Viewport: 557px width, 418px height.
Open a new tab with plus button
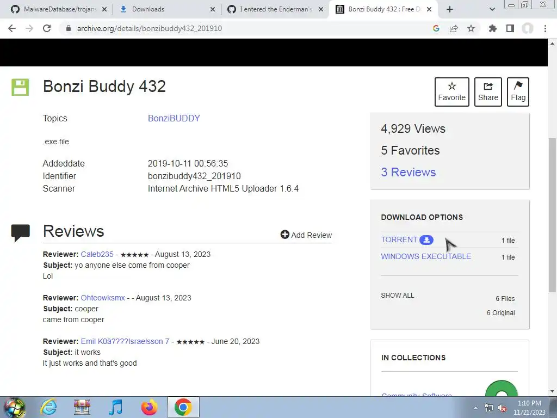pyautogui.click(x=450, y=9)
